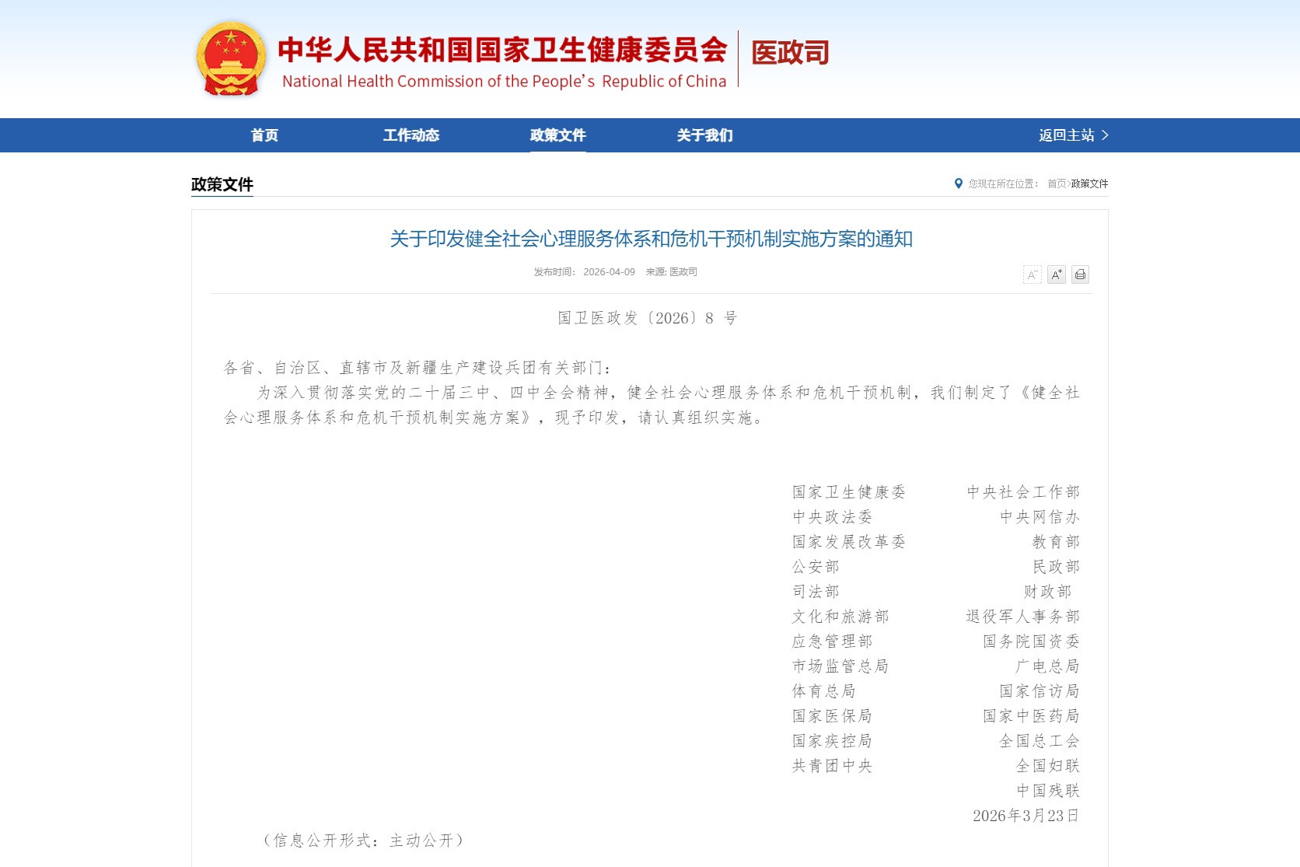Screen dimensions: 1300x867
Task: Click signatory 广电总局
Action: (1047, 666)
